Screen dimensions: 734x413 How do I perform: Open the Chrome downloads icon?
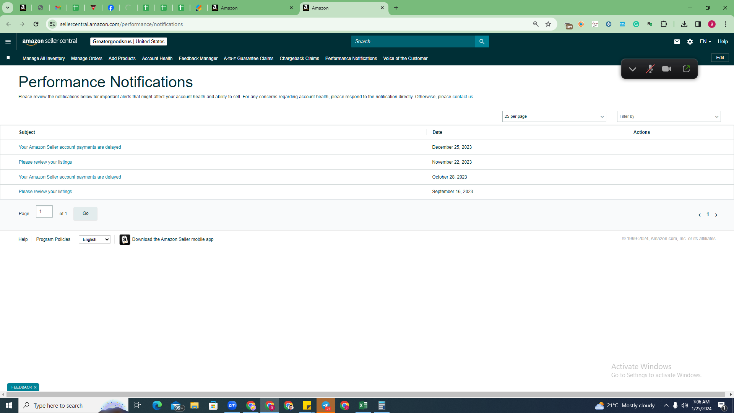pyautogui.click(x=684, y=24)
